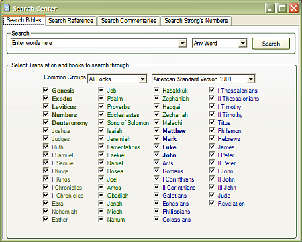Uncheck the Revelation checkbox

[x=212, y=203]
